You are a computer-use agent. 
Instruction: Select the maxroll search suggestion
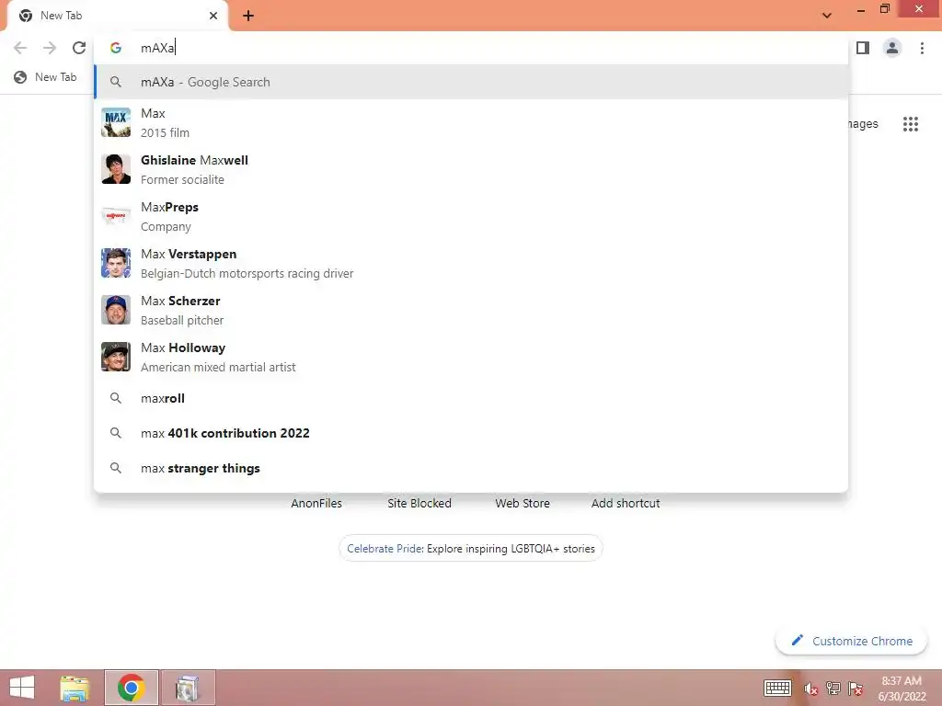(471, 399)
